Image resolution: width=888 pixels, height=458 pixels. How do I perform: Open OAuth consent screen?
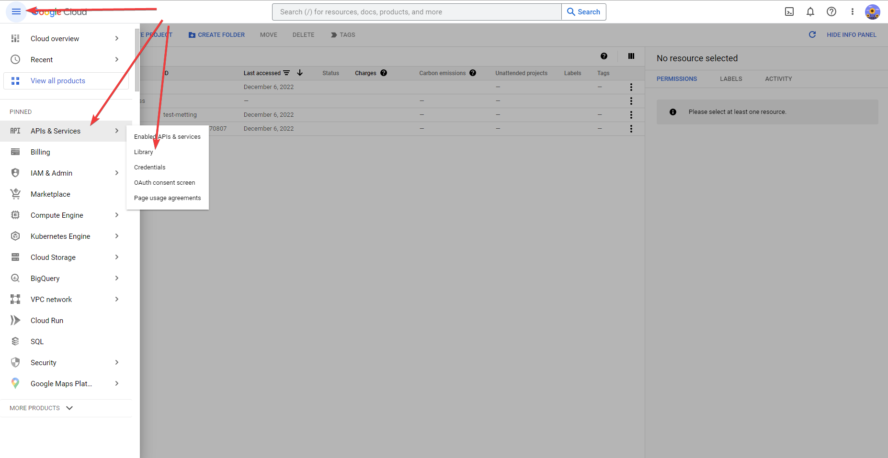[x=167, y=183]
